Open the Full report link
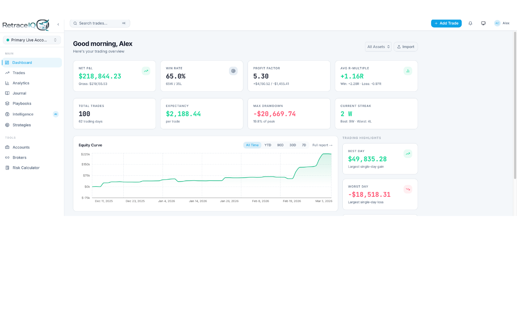 tap(322, 145)
